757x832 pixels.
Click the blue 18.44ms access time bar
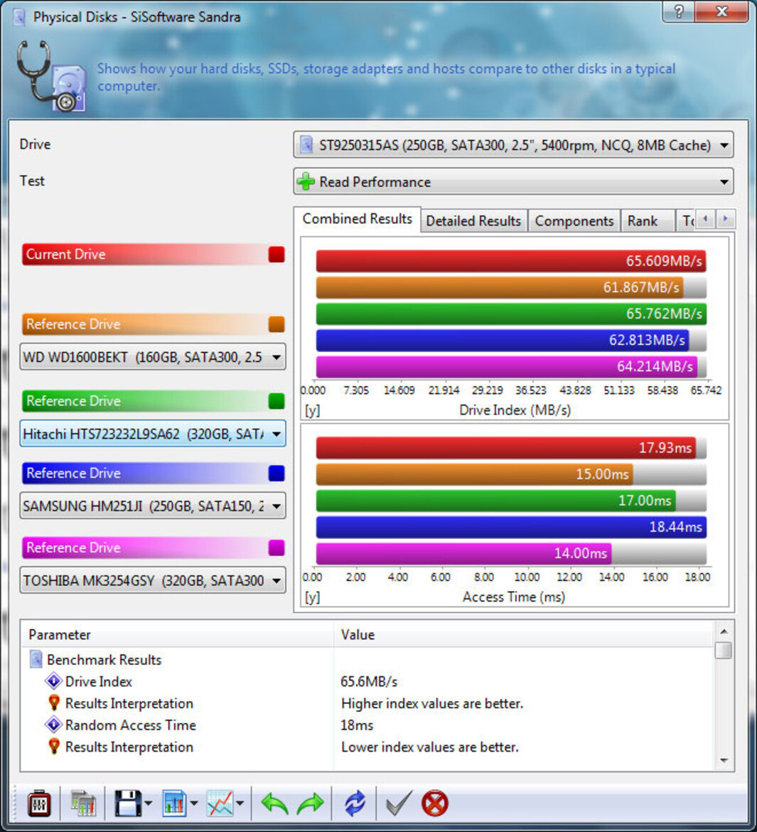coord(511,527)
